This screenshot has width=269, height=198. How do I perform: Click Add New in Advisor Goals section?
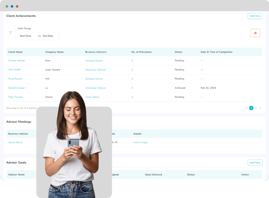255,163
